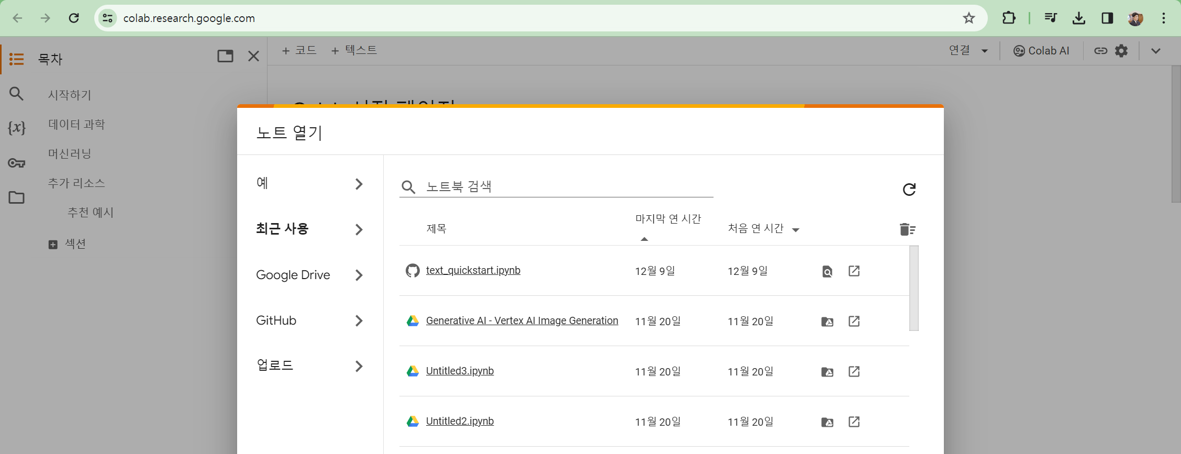Select the 예 tab in the dialog
This screenshot has height=454, width=1181.
pyautogui.click(x=310, y=184)
